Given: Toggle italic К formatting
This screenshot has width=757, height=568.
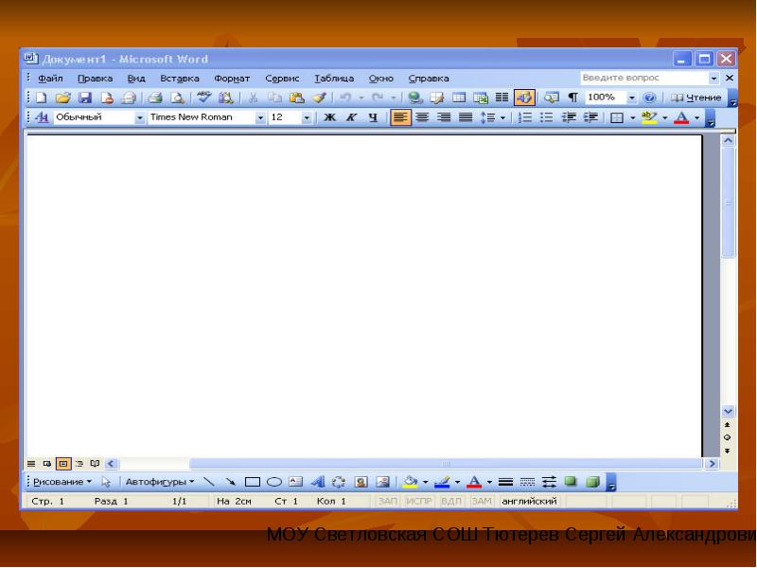Looking at the screenshot, I should point(351,117).
